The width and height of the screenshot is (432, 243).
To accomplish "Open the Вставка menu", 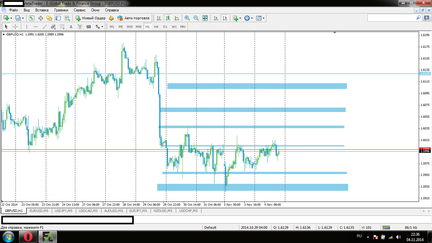I will (x=42, y=10).
